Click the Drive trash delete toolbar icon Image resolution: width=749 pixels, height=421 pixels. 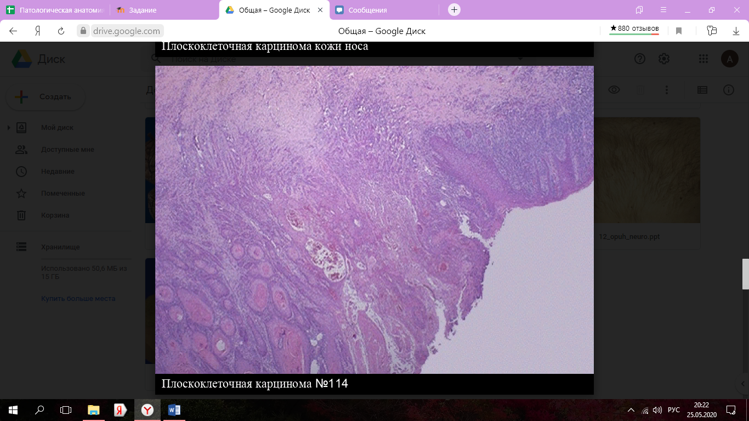[x=640, y=90]
